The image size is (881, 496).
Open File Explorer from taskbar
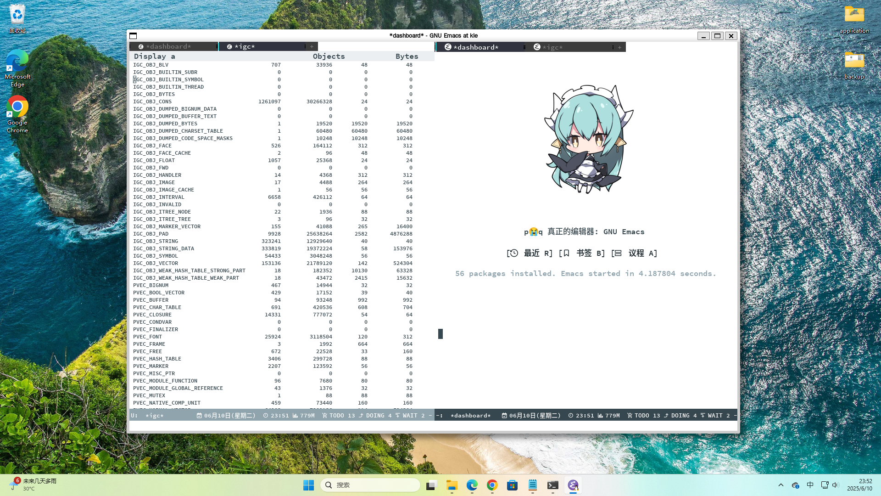[452, 485]
